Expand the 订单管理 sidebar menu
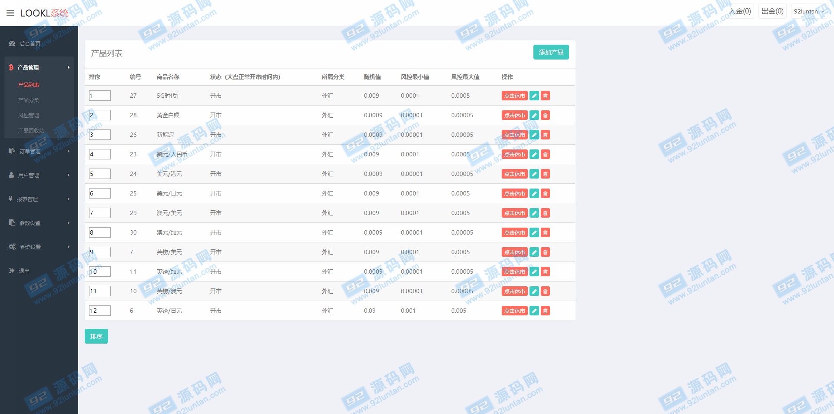 pos(39,151)
